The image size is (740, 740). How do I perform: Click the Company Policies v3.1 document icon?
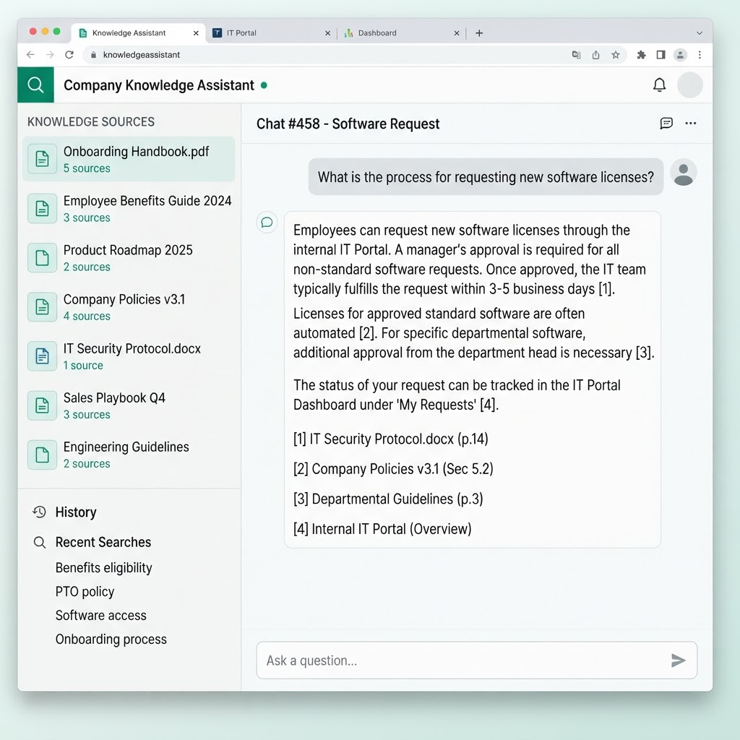[x=43, y=306]
